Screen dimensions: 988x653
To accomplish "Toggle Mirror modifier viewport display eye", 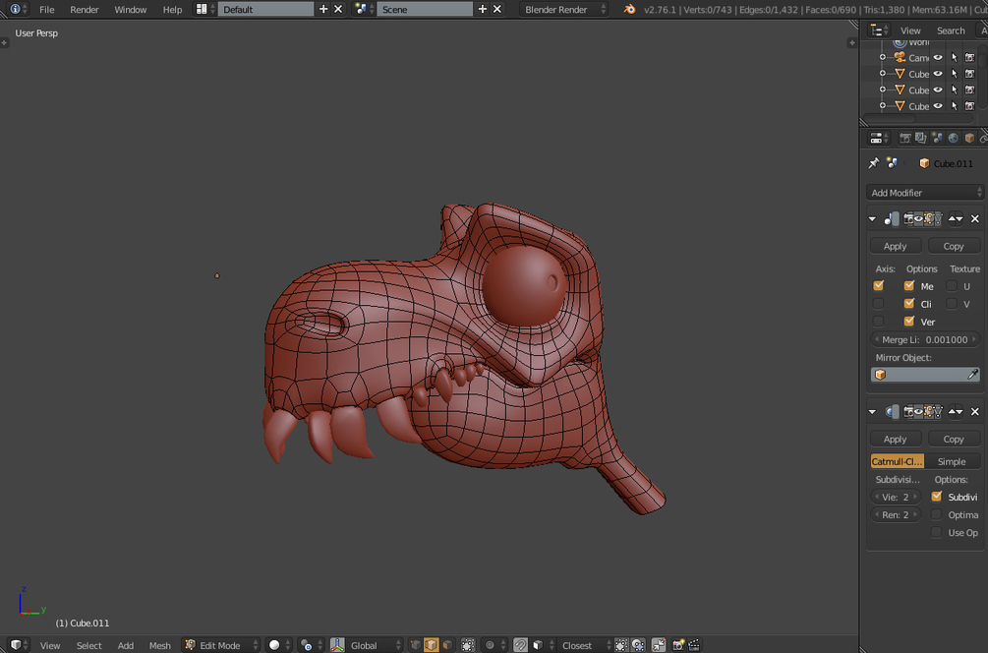I will (918, 218).
